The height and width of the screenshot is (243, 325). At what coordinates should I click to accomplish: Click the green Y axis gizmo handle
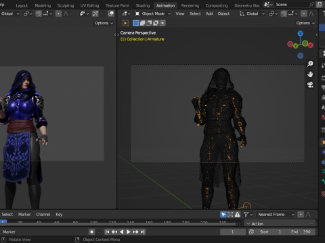296,46
